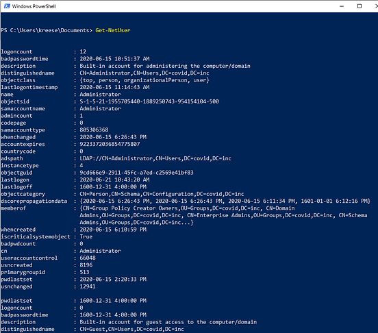
Task: Select badpasswordtime value 2020-06-15 10:51:37 AM
Action: tap(114, 59)
